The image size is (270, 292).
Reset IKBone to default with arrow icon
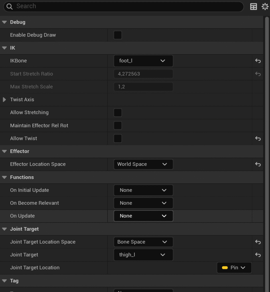258,61
